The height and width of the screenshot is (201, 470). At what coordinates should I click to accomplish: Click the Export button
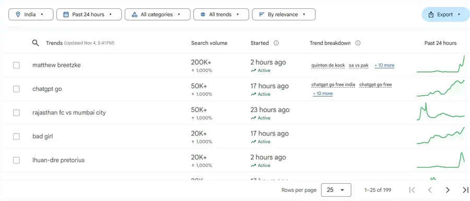(446, 15)
